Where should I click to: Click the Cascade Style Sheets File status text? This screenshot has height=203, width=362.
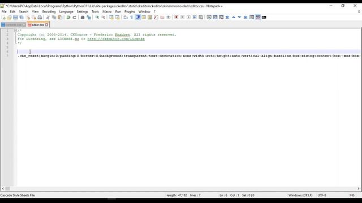tap(18, 195)
